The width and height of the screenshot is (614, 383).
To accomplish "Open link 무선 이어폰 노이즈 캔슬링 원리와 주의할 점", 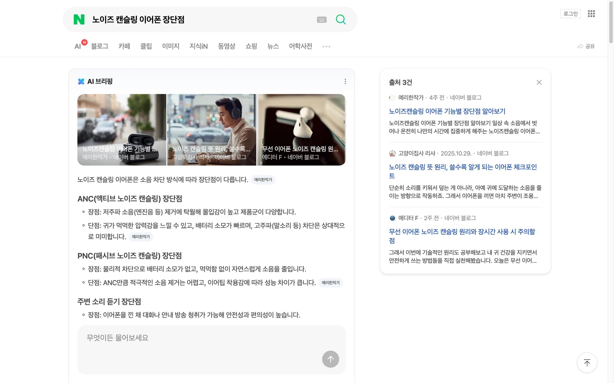I will coord(462,236).
